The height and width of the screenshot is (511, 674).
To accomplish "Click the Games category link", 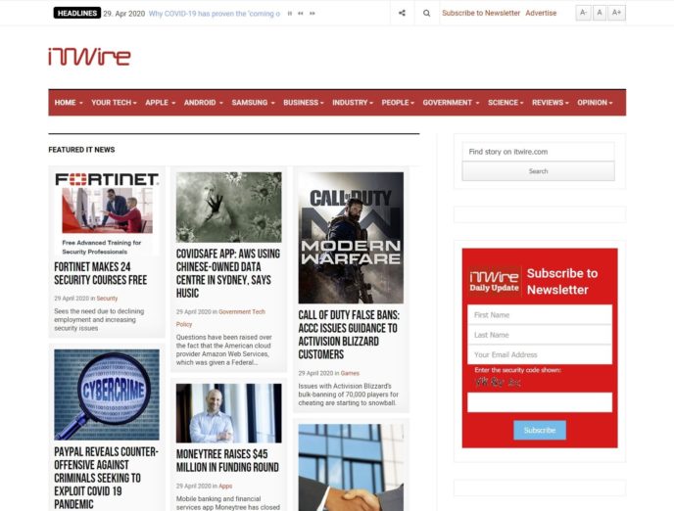I will pyautogui.click(x=350, y=373).
